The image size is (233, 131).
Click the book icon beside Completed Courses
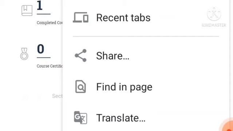(x=27, y=11)
